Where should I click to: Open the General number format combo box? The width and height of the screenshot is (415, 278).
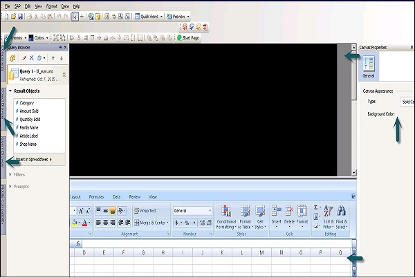point(193,211)
